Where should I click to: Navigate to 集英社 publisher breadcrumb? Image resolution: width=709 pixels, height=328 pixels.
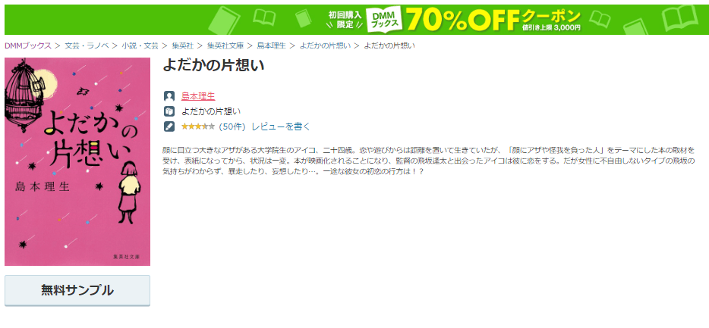coord(183,45)
